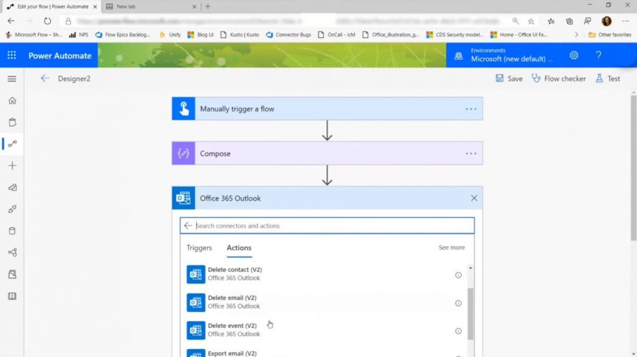This screenshot has width=637, height=357.
Task: Open the browser zoom magnifier icon
Action: point(515,21)
